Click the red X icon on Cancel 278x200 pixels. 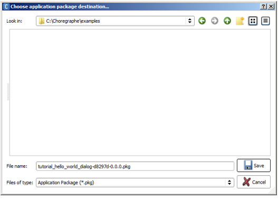click(246, 182)
